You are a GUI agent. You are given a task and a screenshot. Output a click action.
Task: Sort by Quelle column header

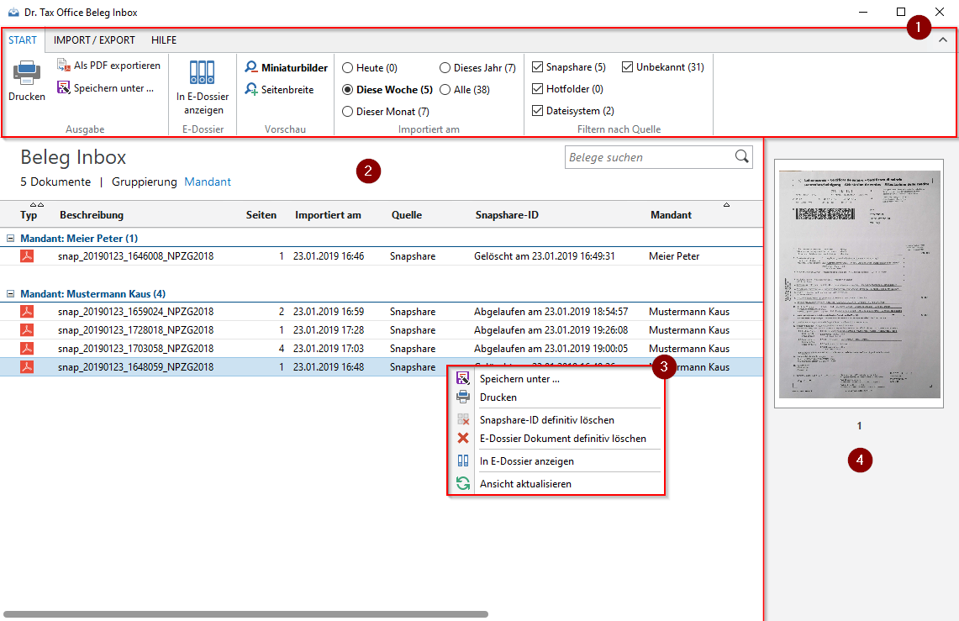(x=407, y=214)
